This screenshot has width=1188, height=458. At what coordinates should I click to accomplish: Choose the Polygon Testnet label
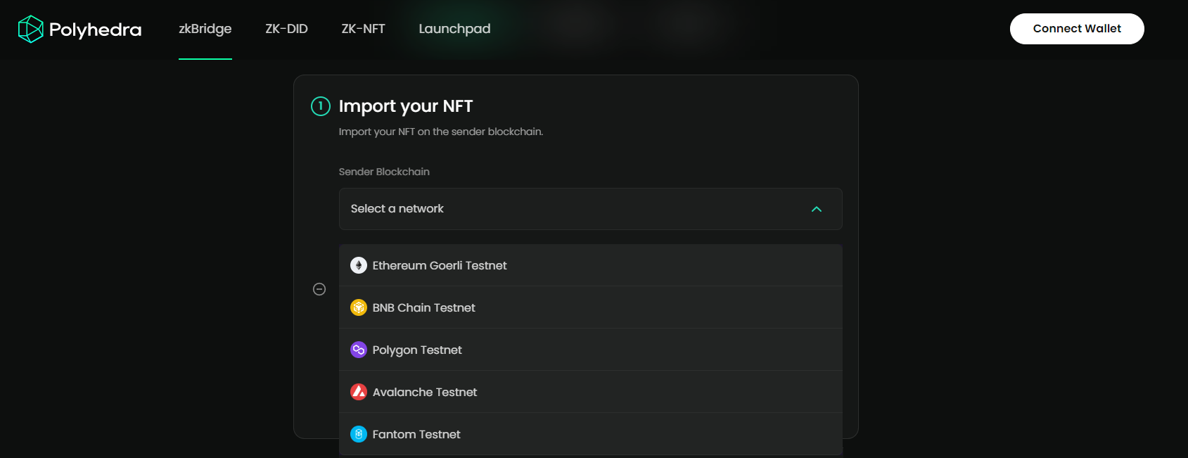pos(417,350)
